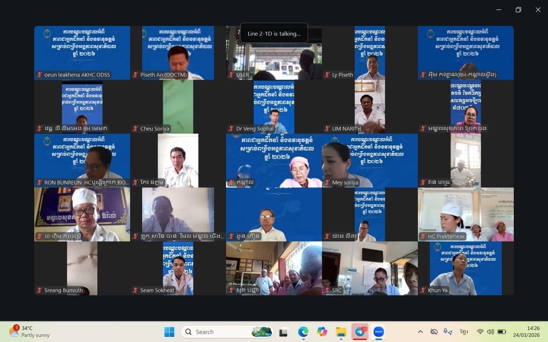Click the Wi-Fi network status icon
Image resolution: width=548 pixels, height=342 pixels.
point(480,332)
